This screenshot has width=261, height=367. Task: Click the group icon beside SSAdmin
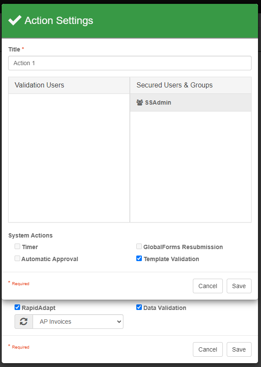(x=140, y=103)
